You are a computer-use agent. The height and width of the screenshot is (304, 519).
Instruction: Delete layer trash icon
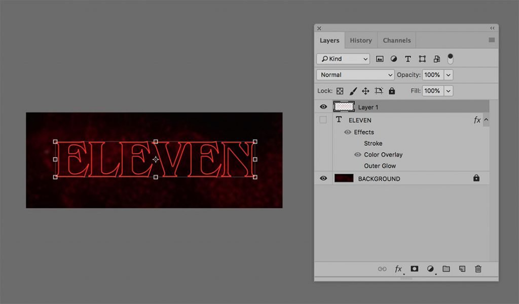(478, 269)
